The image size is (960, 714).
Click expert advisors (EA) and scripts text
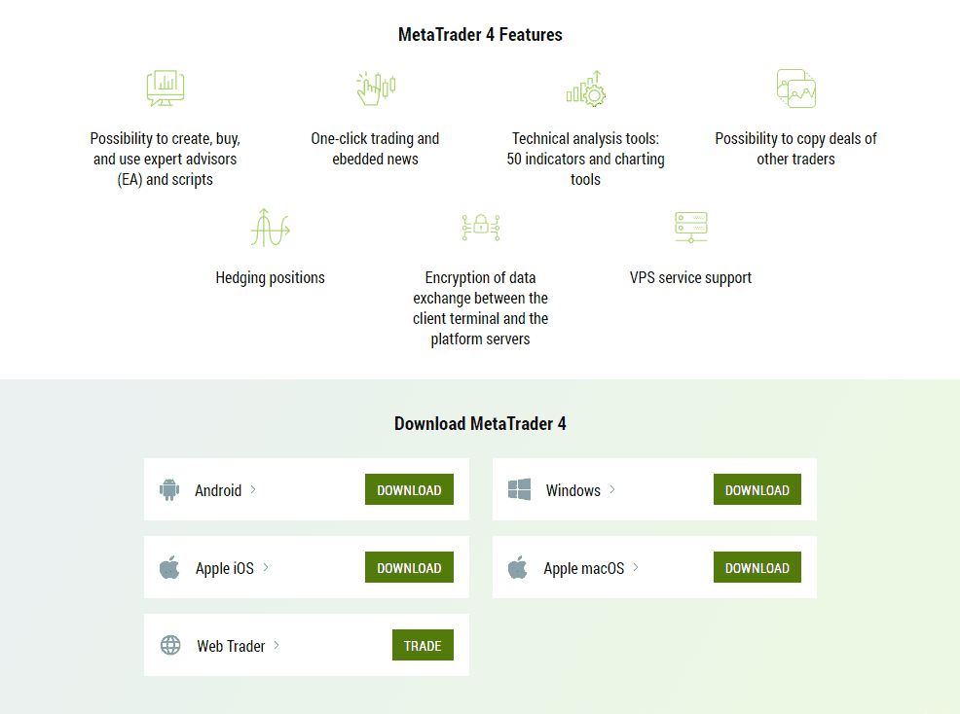166,160
